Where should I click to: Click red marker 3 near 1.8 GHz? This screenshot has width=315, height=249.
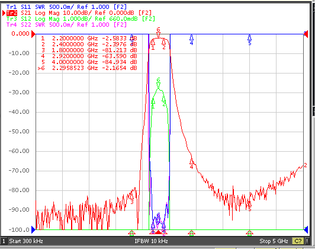[x=132, y=199]
